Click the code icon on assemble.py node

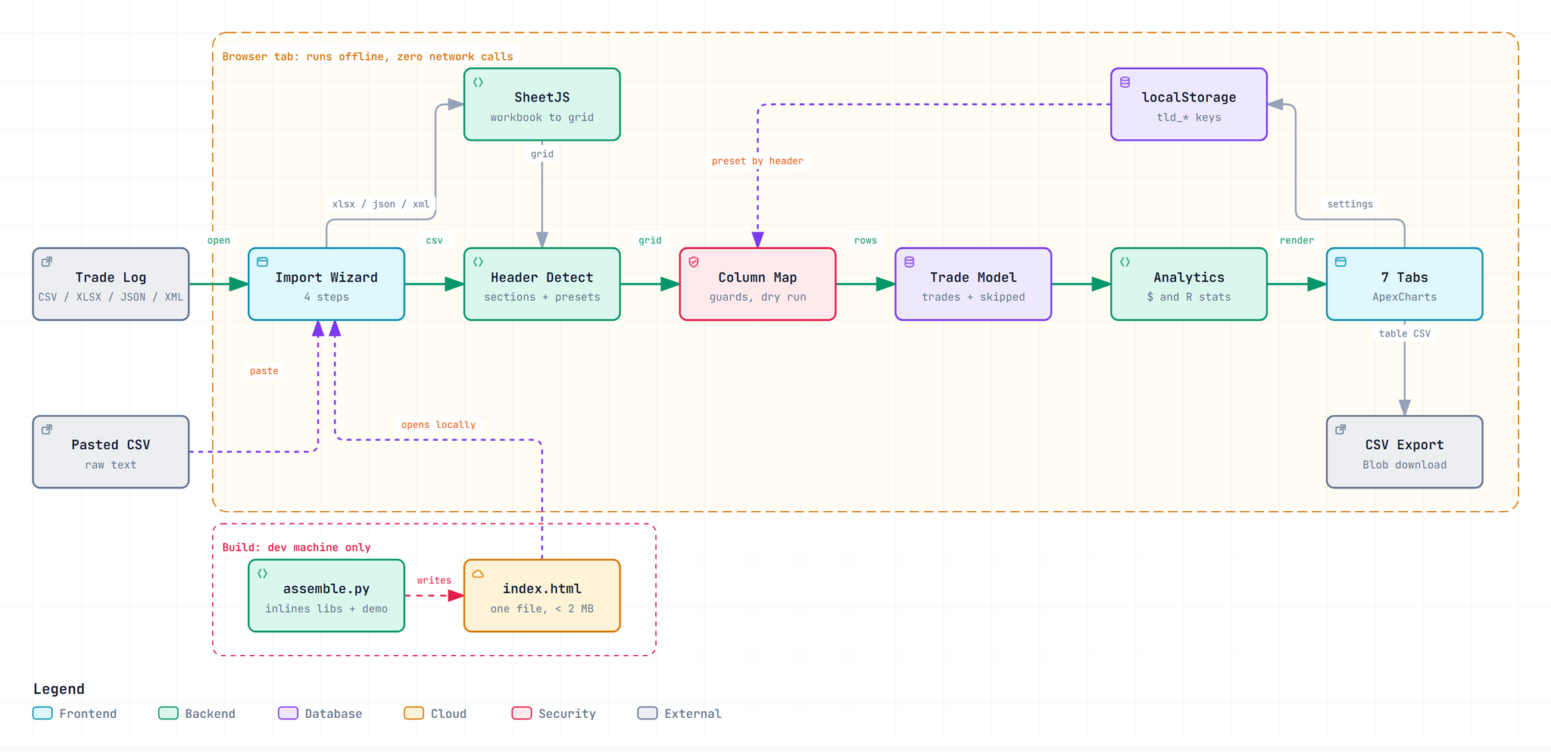point(263,574)
